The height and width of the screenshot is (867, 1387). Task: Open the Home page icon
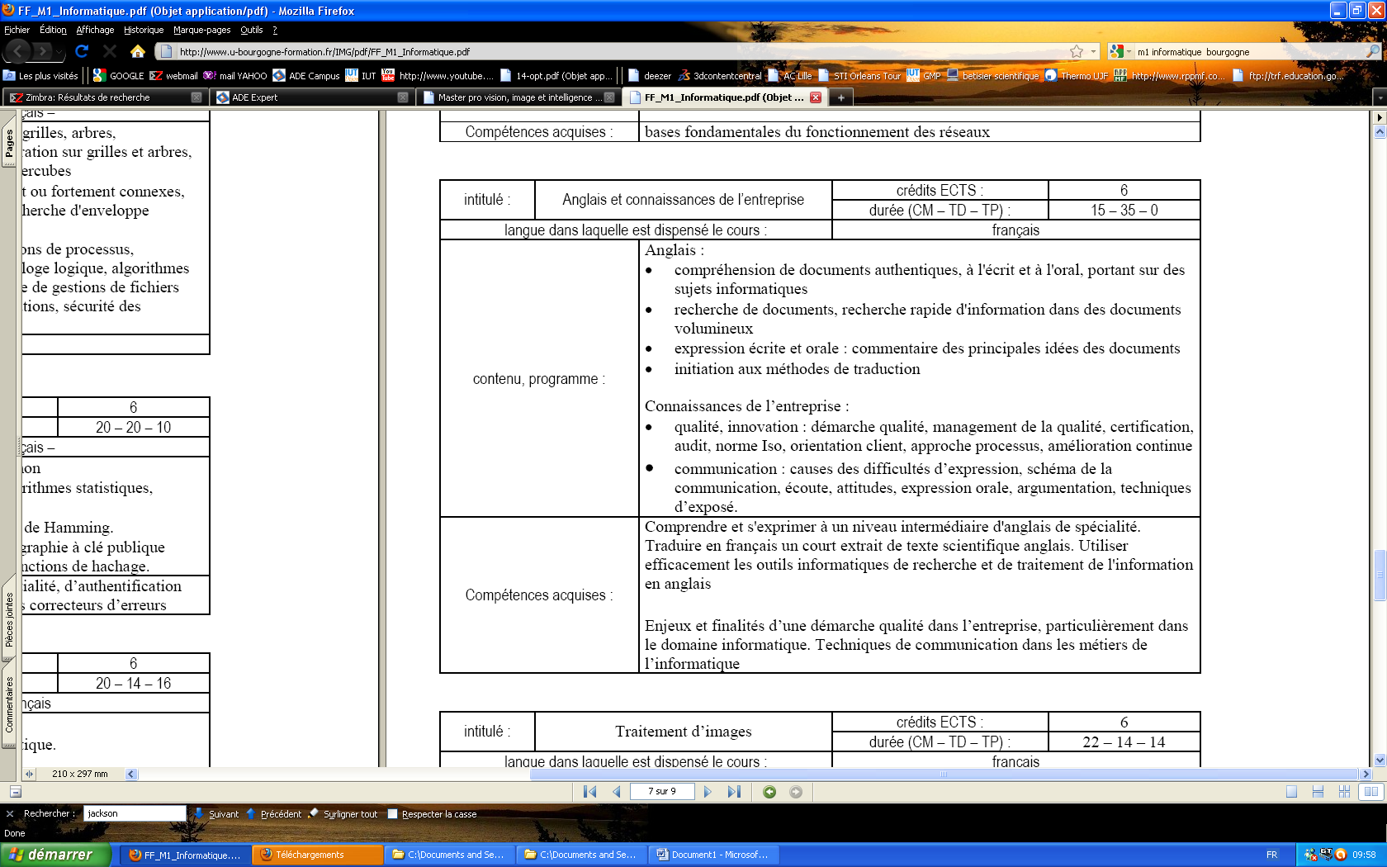(138, 51)
